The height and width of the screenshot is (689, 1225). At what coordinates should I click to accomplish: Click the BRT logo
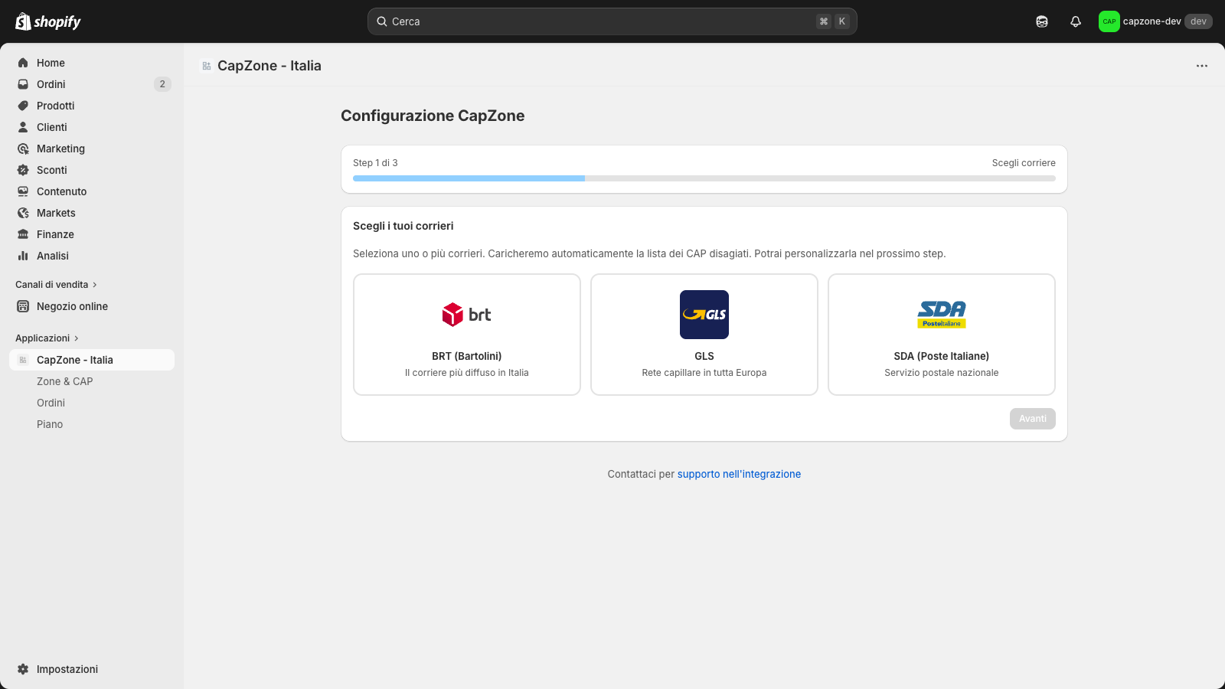(467, 315)
